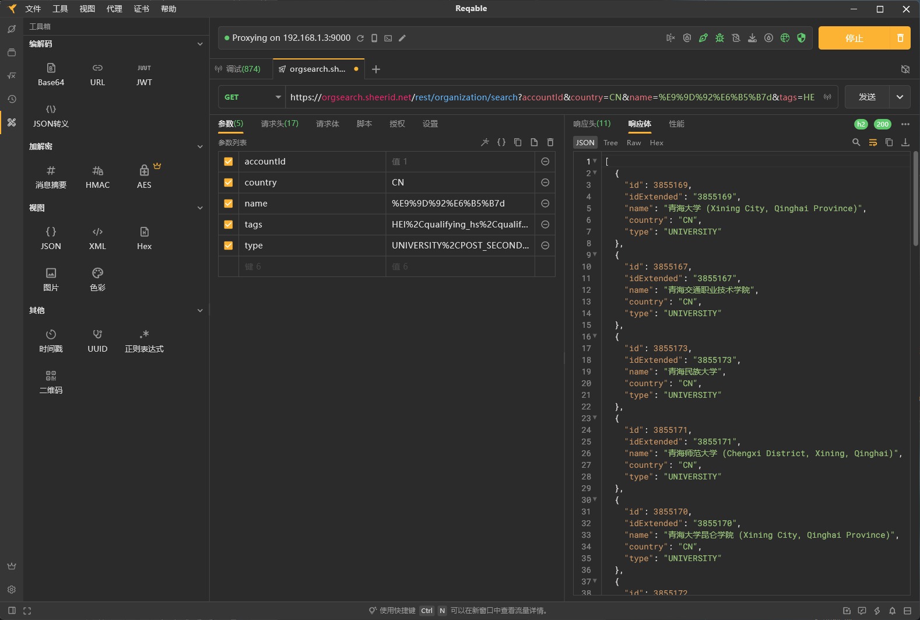This screenshot has width=920, height=620.
Task: Open the JWT decoder tool
Action: pos(144,74)
